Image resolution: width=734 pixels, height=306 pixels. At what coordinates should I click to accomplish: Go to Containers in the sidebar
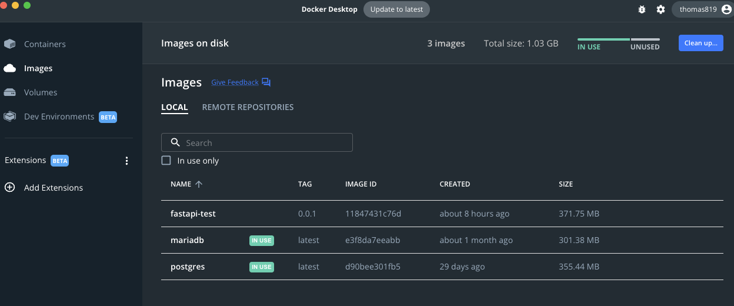pos(45,44)
